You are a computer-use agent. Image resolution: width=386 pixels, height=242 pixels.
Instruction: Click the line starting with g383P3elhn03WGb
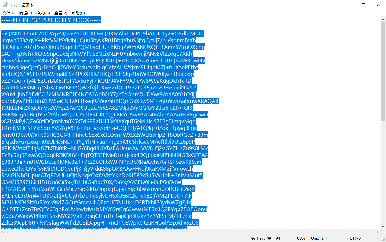[101, 162]
